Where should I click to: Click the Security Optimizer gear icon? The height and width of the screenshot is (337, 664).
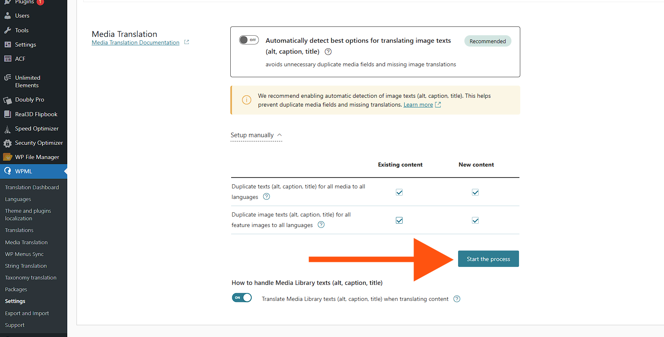pyautogui.click(x=8, y=143)
